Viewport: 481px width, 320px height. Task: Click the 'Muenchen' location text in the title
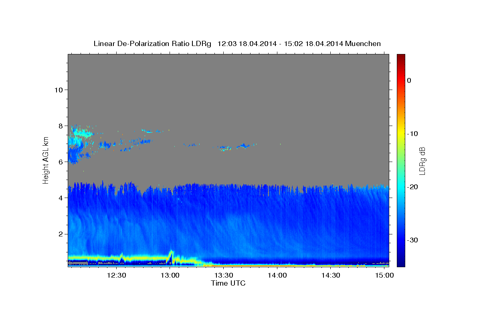[363, 44]
